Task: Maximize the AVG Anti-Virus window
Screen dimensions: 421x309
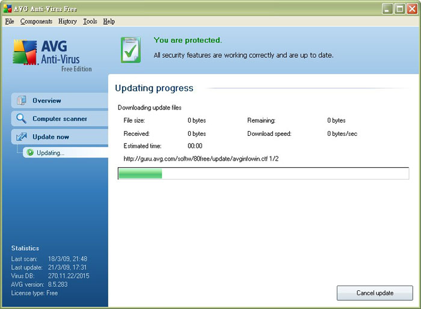Action: pyautogui.click(x=399, y=8)
